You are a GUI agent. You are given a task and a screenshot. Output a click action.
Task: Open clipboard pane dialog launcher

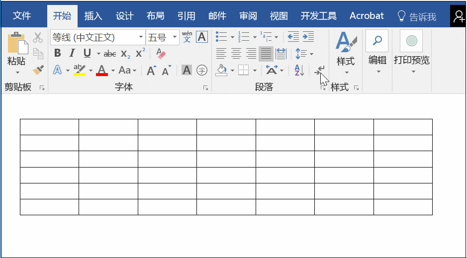pyautogui.click(x=42, y=88)
